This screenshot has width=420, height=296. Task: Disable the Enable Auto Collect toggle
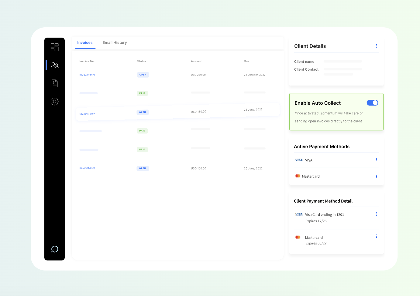[x=372, y=103]
